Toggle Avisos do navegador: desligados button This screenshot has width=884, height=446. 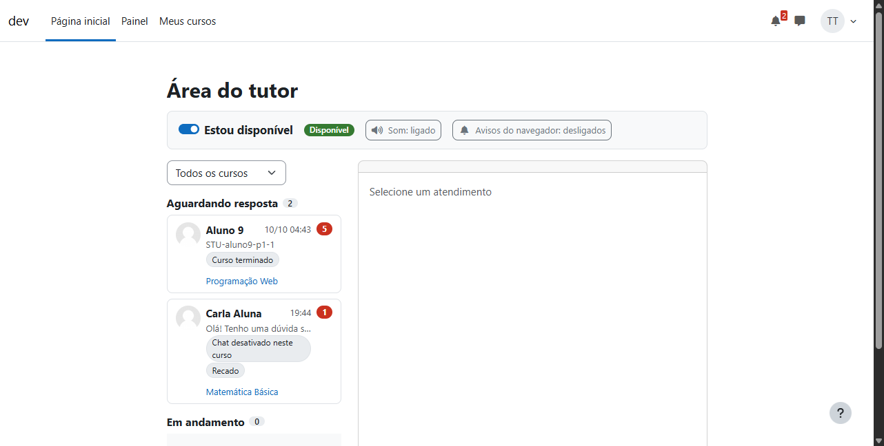(532, 130)
